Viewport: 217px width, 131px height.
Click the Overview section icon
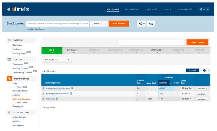pos(9,40)
